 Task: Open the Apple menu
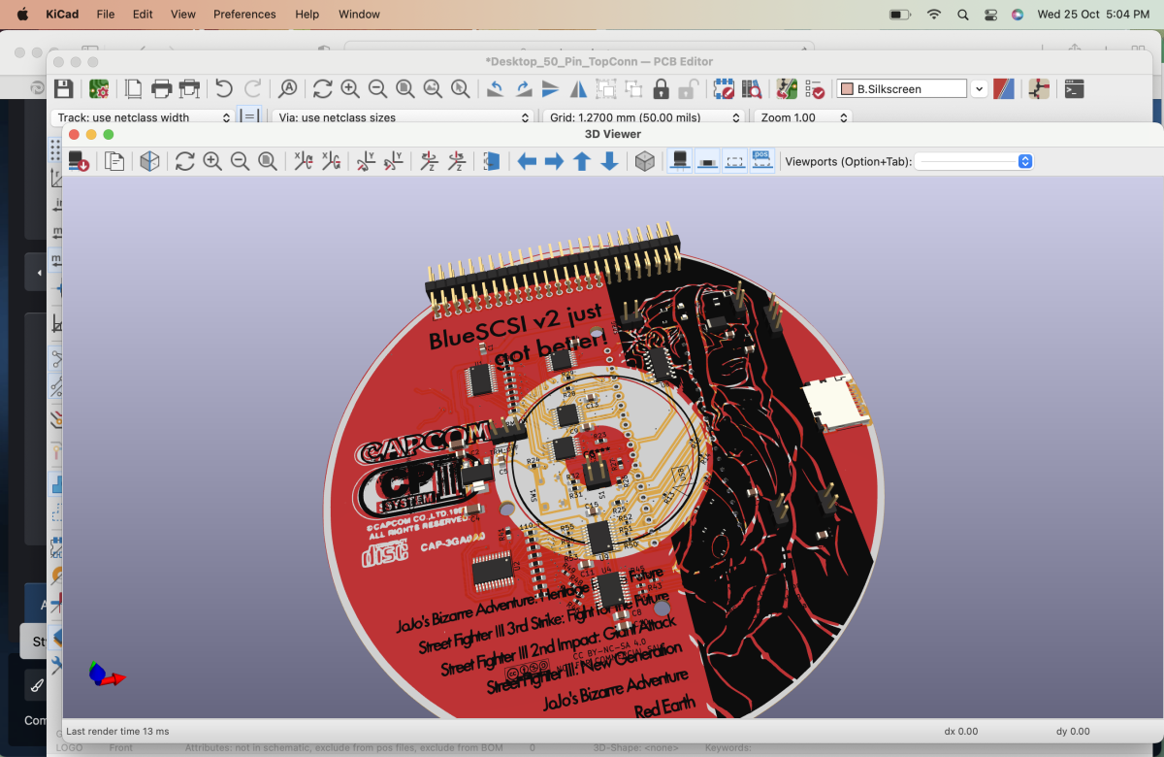click(x=21, y=15)
